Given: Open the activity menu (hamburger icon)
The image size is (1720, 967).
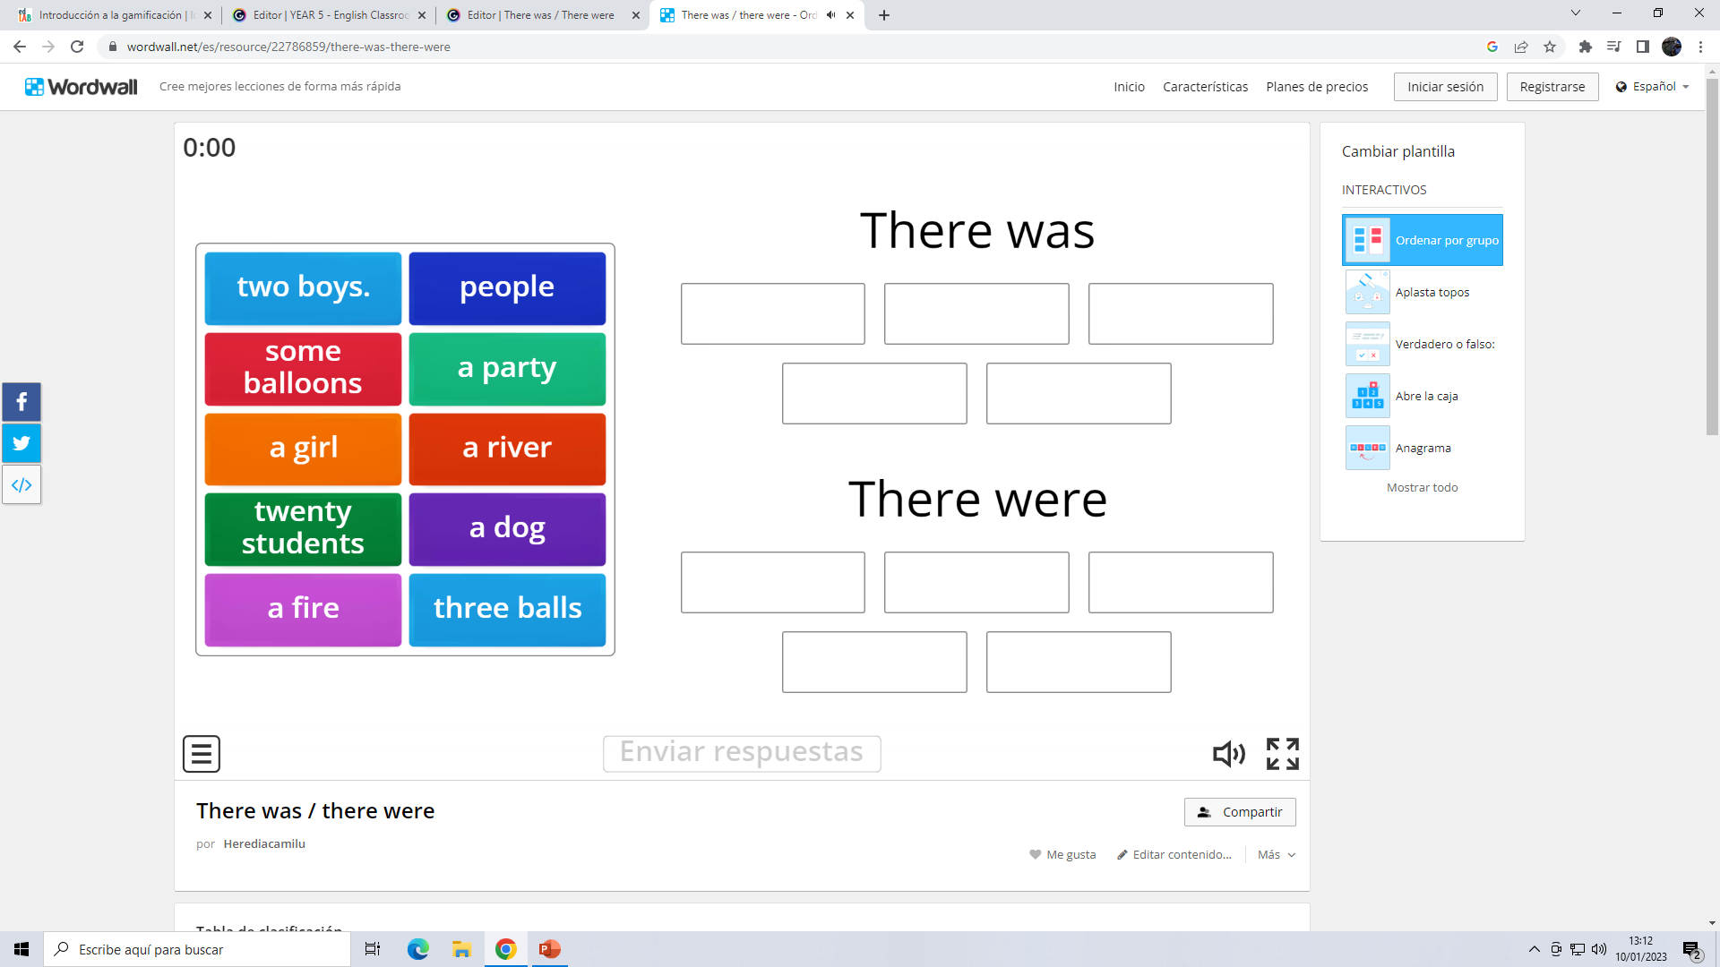Looking at the screenshot, I should pyautogui.click(x=201, y=753).
